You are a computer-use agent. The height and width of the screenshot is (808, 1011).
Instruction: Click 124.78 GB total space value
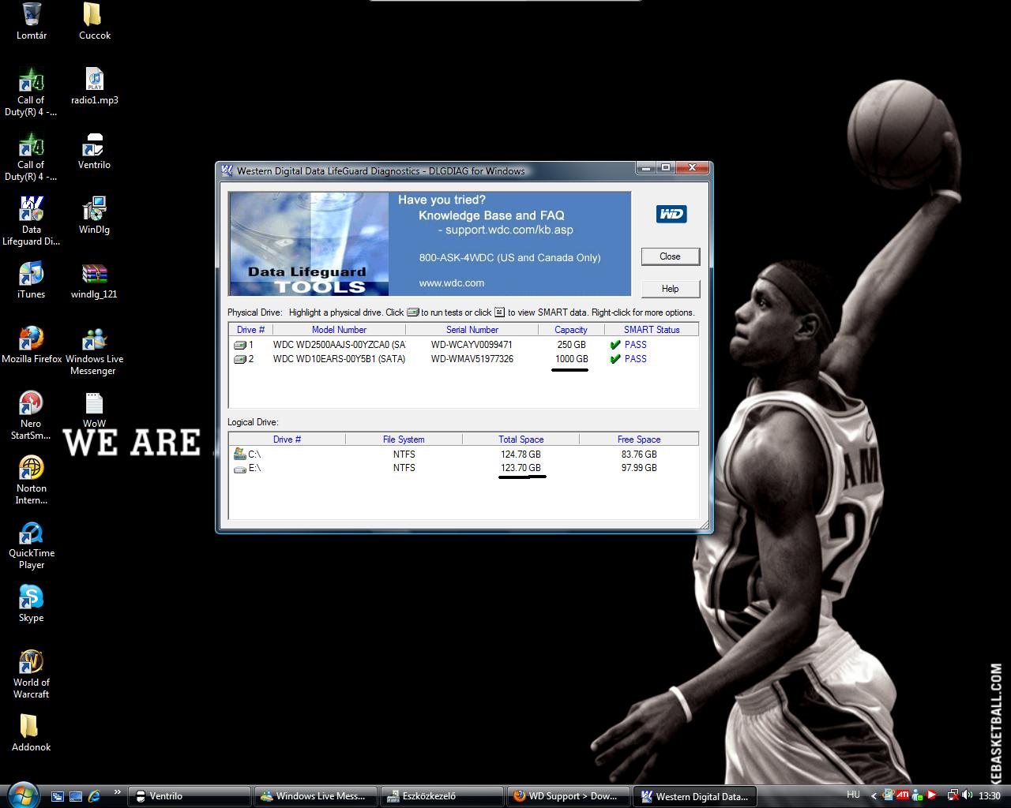click(521, 454)
